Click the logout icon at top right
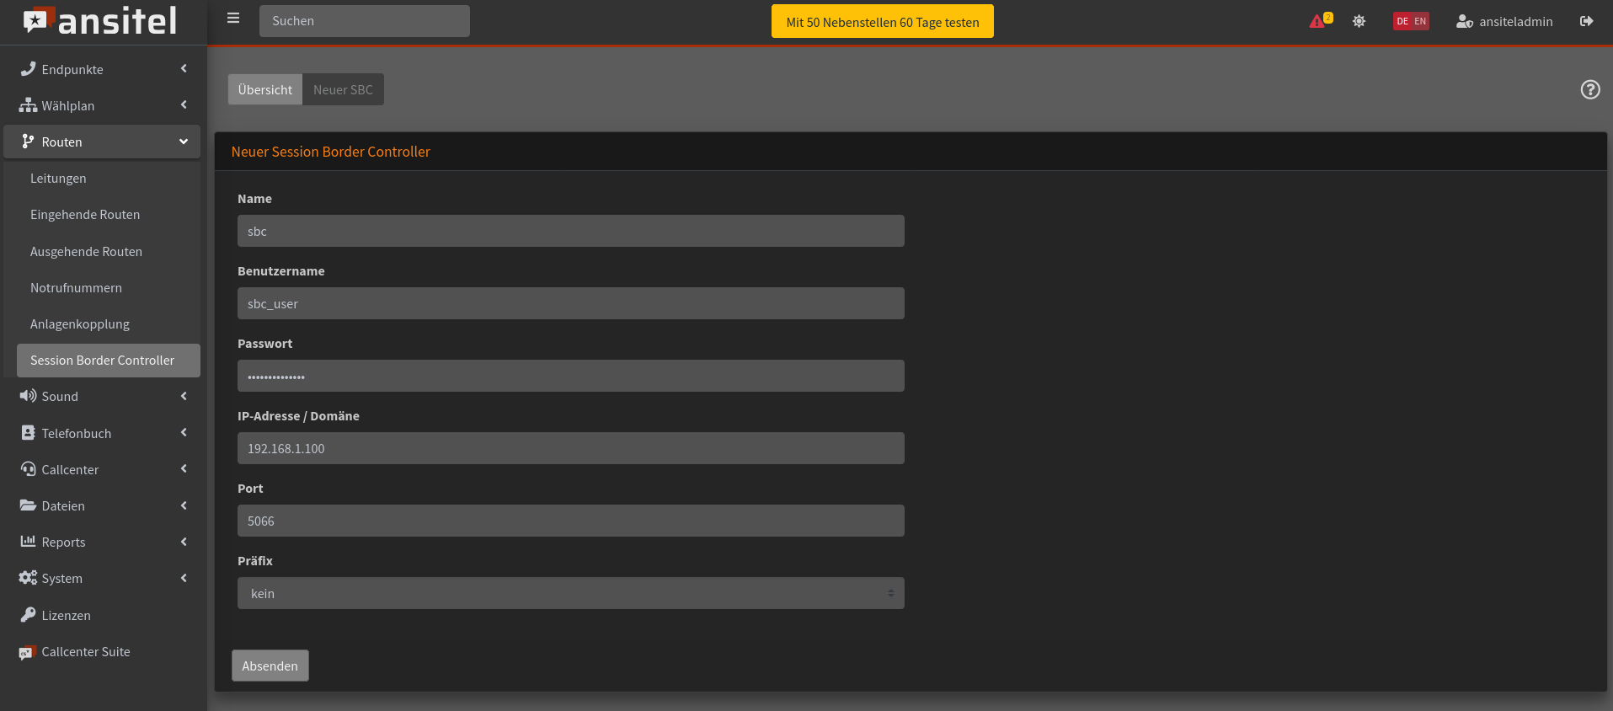The width and height of the screenshot is (1613, 711). click(1586, 21)
